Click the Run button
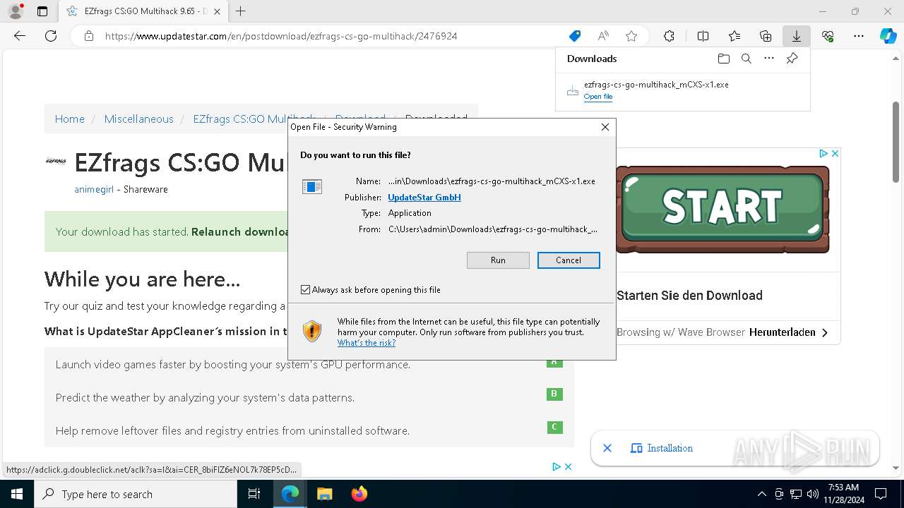 (498, 260)
